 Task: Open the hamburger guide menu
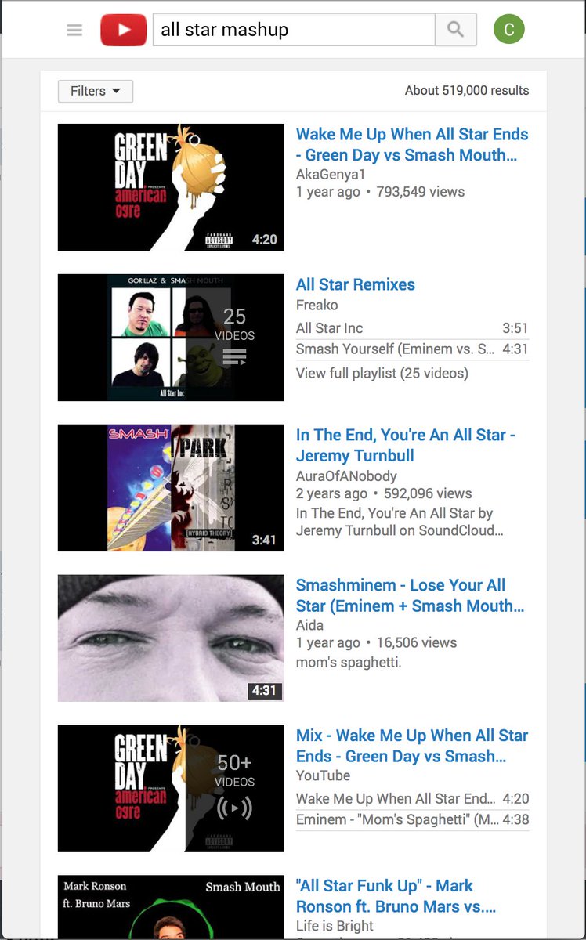pos(74,31)
